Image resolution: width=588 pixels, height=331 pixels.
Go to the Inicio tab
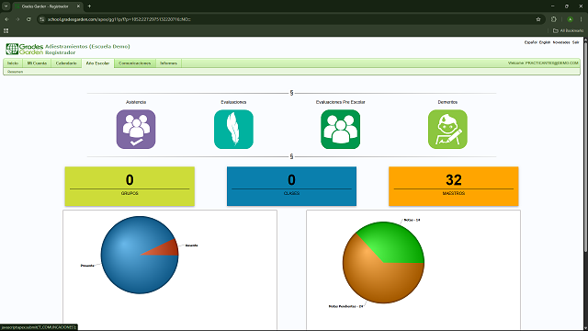(13, 63)
